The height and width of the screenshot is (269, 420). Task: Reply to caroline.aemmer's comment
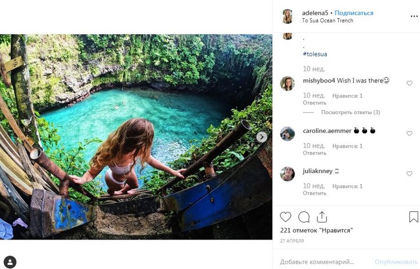[314, 152]
